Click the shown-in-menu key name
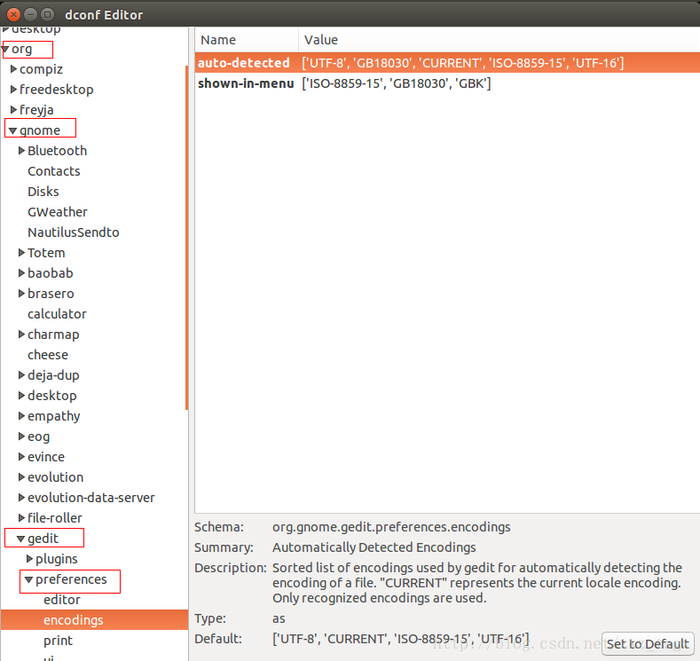 click(246, 83)
